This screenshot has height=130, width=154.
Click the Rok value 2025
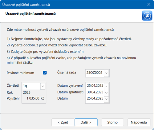(x=27, y=93)
